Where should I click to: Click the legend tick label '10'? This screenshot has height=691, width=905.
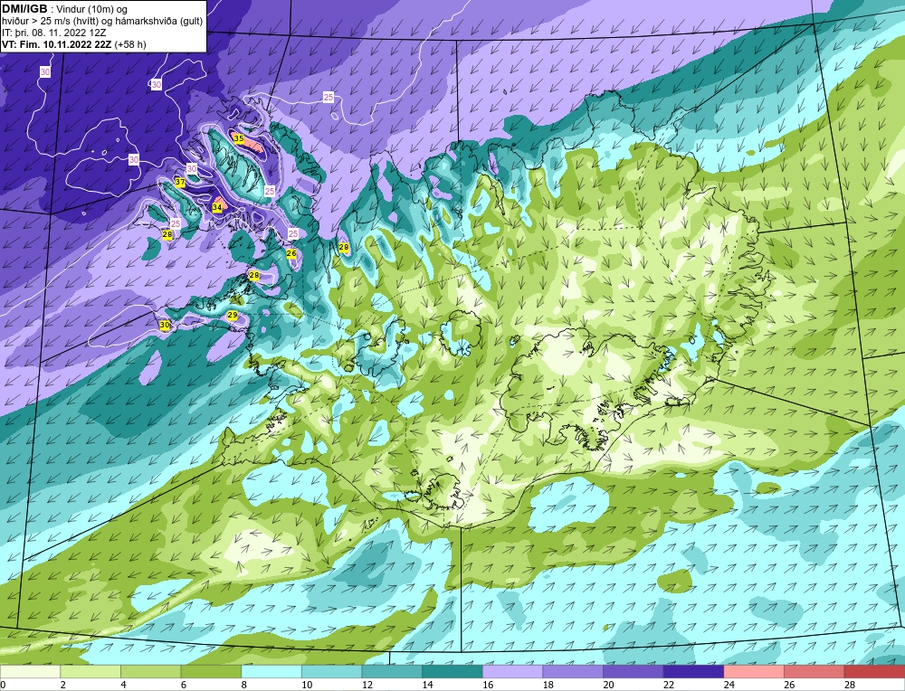click(307, 685)
